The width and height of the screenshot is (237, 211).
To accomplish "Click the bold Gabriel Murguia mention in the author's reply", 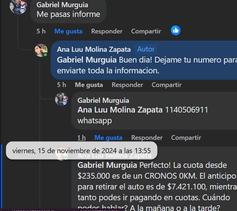I will (x=87, y=60).
